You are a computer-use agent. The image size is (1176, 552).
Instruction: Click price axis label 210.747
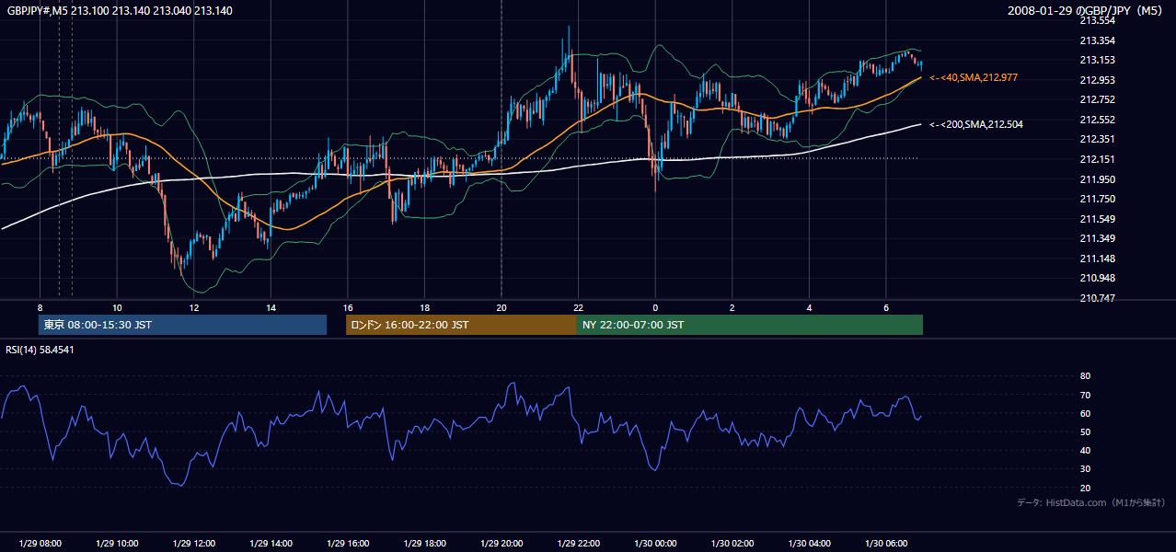point(1097,298)
